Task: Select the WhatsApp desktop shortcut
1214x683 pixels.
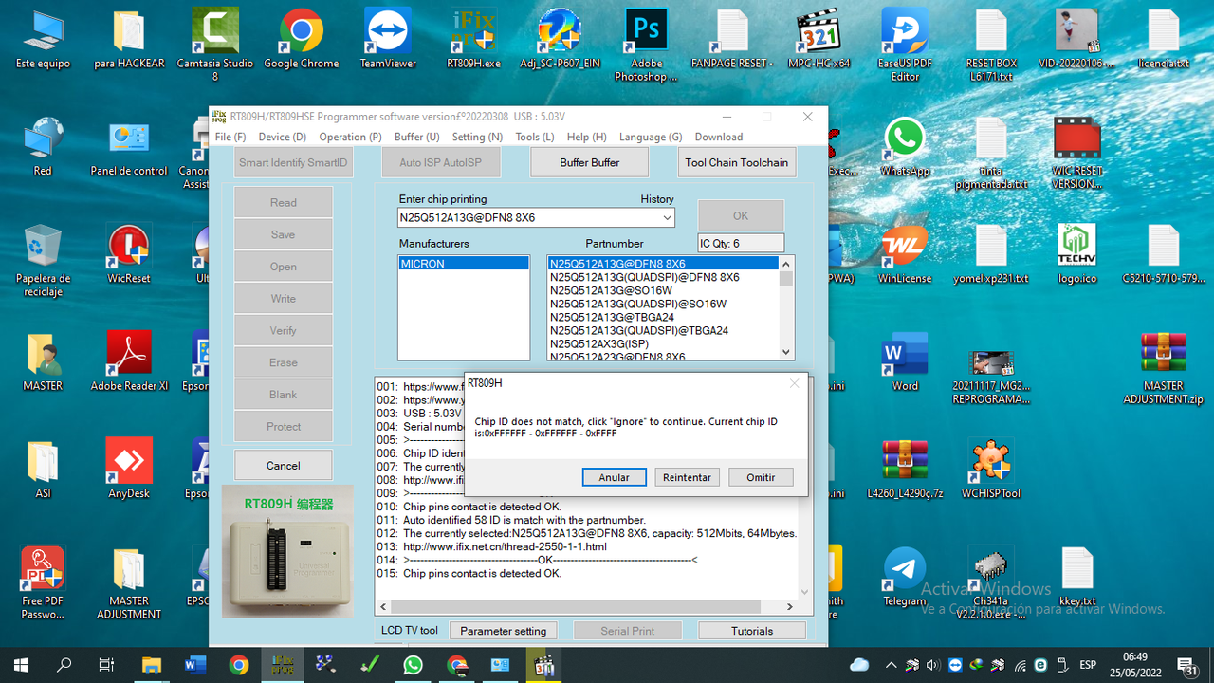Action: point(905,145)
